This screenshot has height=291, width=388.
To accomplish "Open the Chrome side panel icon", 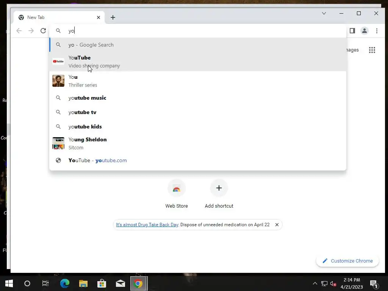I will pyautogui.click(x=352, y=31).
